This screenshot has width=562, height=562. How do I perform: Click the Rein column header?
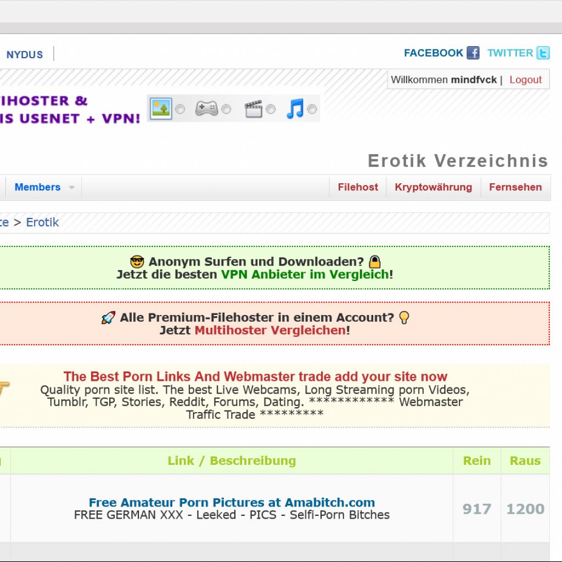[x=476, y=460]
